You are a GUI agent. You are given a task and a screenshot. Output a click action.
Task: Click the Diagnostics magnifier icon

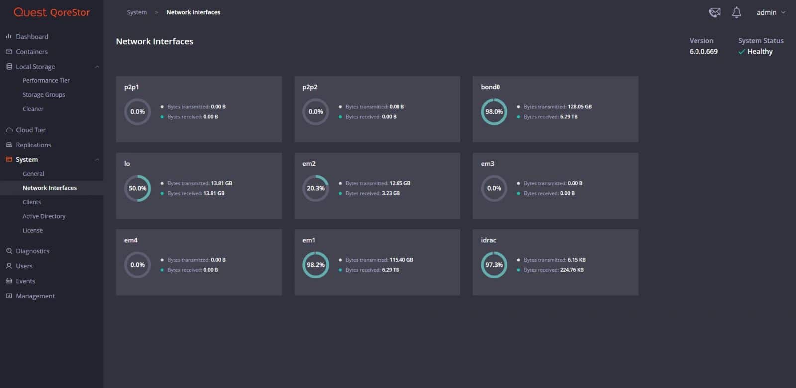click(9, 251)
